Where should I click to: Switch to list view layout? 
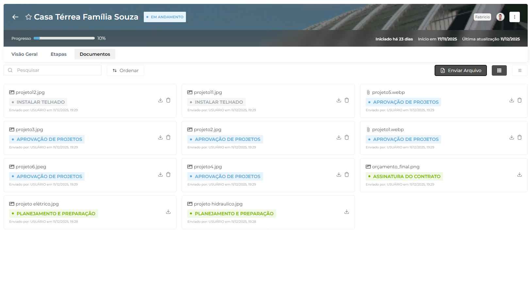tap(520, 70)
